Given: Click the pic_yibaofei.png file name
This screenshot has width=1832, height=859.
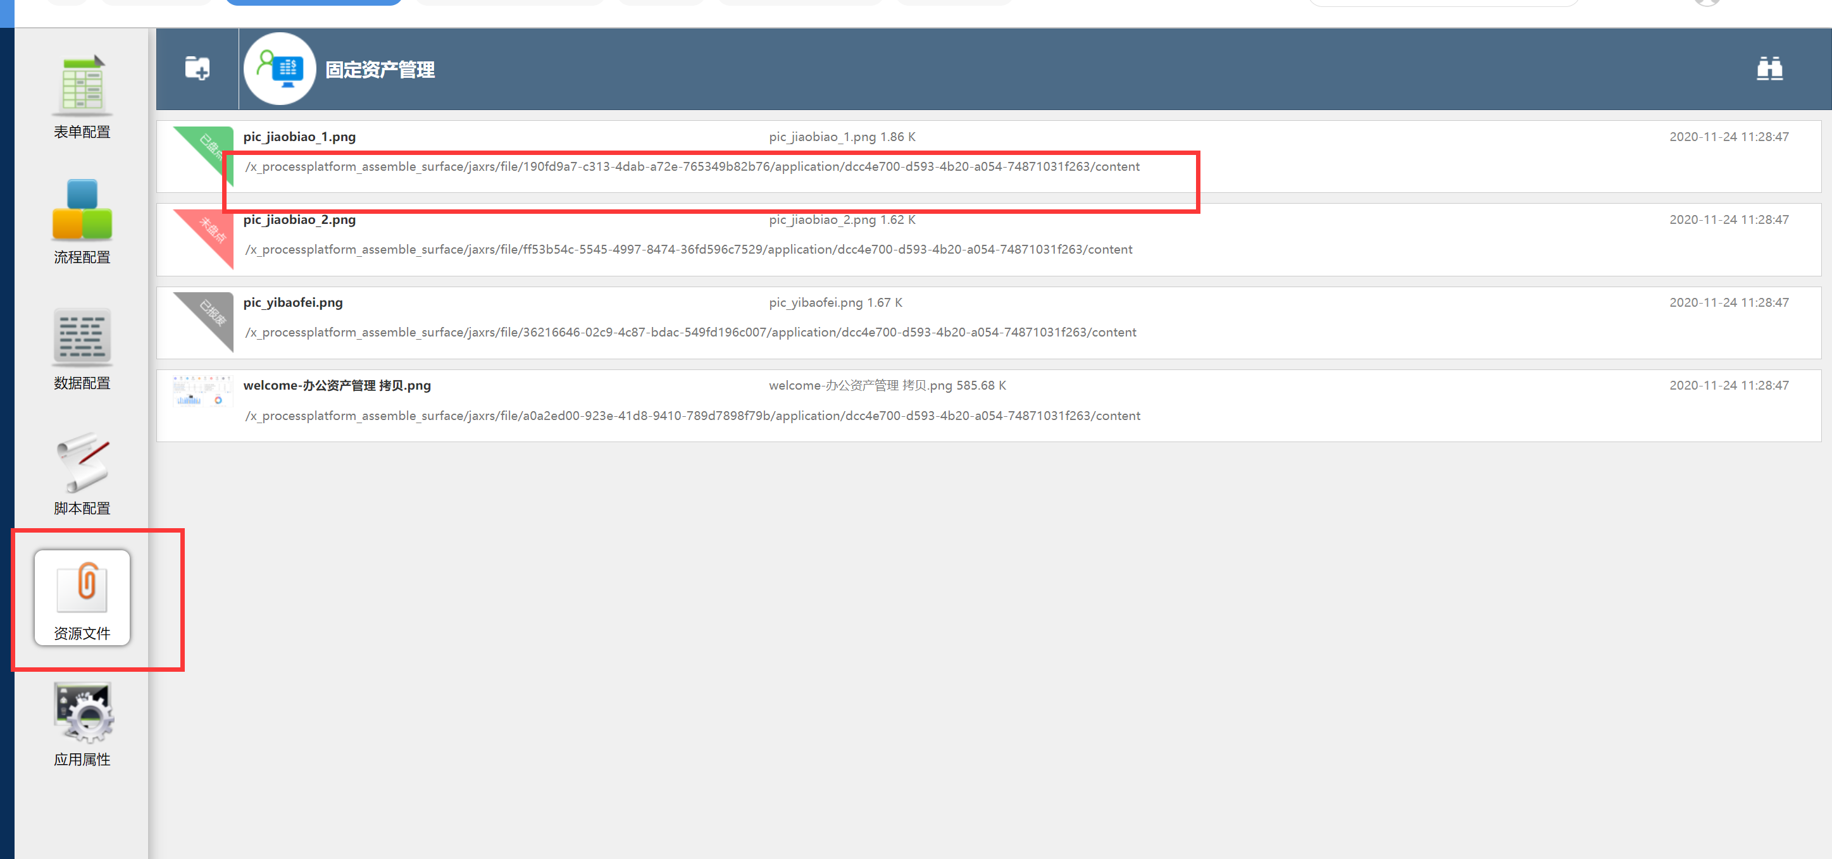Looking at the screenshot, I should pos(293,302).
